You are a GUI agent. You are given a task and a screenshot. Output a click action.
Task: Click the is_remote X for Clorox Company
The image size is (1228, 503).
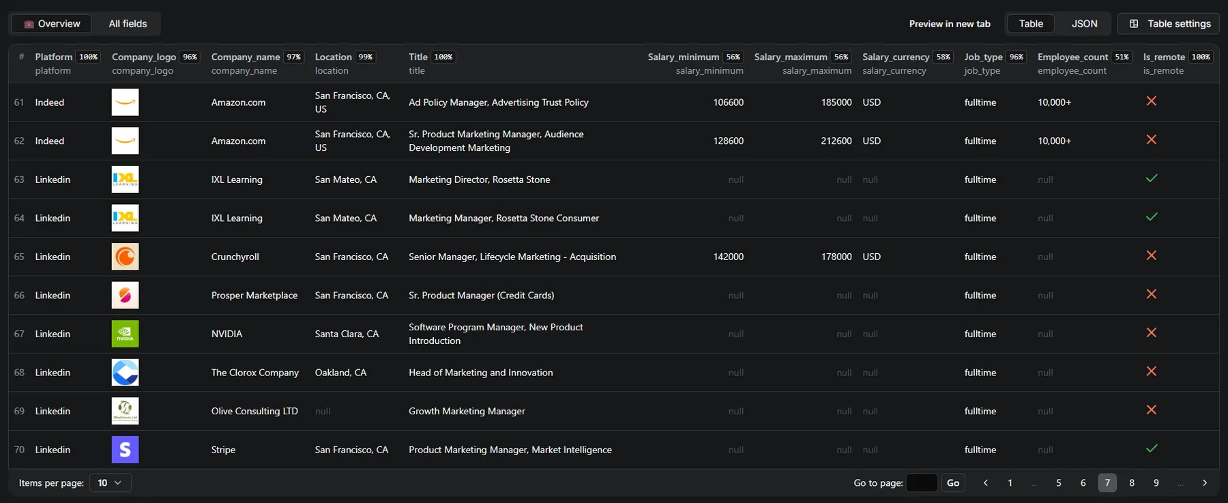click(1152, 371)
